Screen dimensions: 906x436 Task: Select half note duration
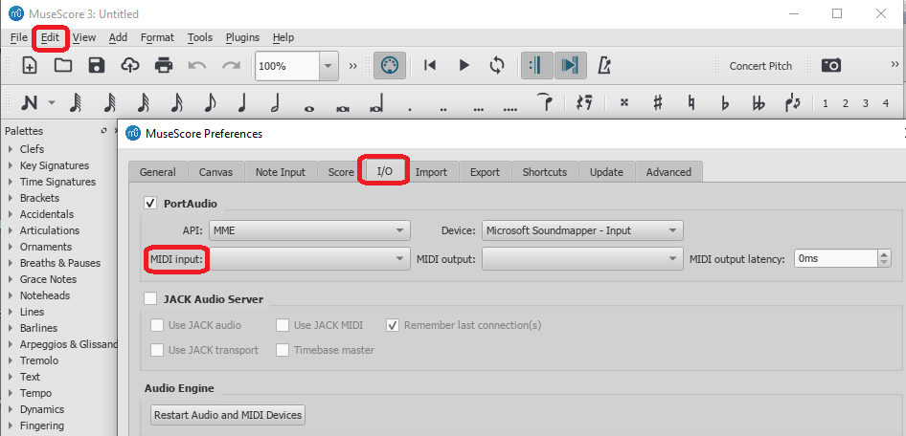click(276, 102)
